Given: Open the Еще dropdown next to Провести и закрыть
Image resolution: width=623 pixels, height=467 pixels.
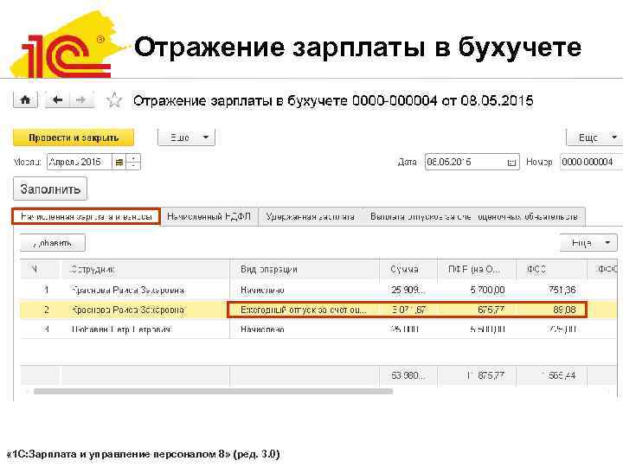Looking at the screenshot, I should pos(186,138).
